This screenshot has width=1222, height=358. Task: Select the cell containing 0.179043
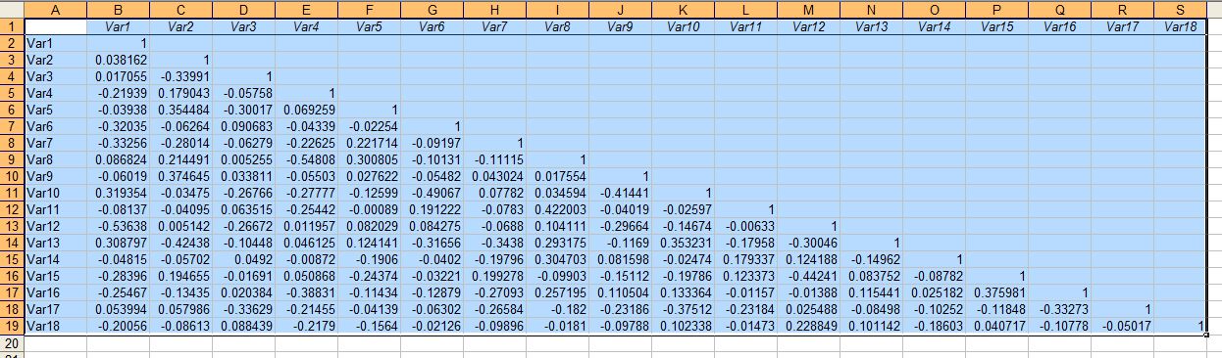[x=180, y=93]
